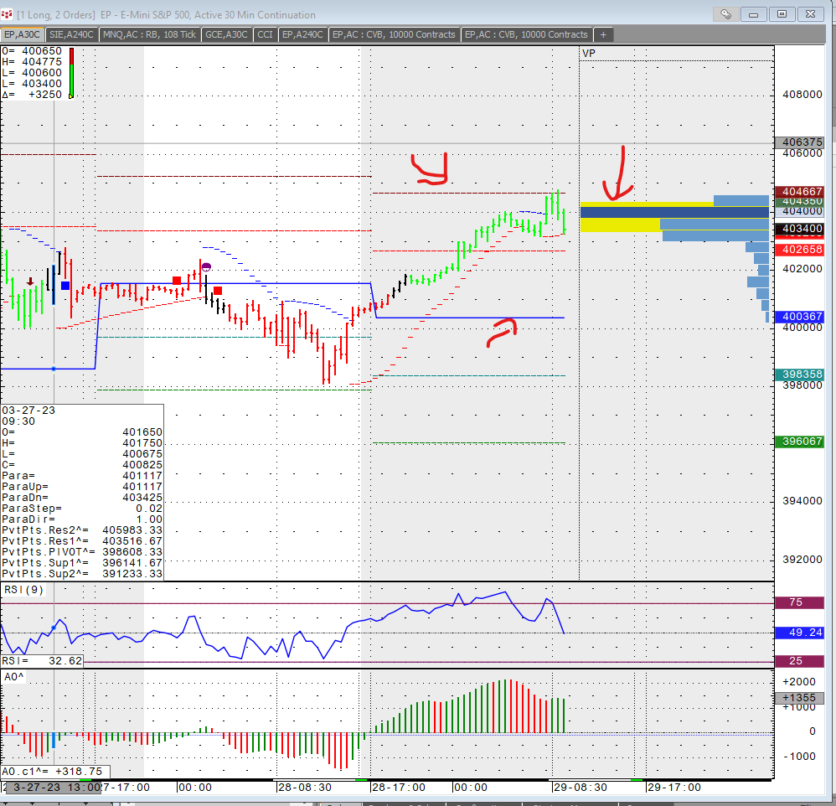Click the 408000 price scale label

(x=802, y=95)
